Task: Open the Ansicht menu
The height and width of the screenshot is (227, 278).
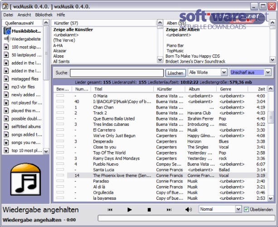Action: click(24, 15)
